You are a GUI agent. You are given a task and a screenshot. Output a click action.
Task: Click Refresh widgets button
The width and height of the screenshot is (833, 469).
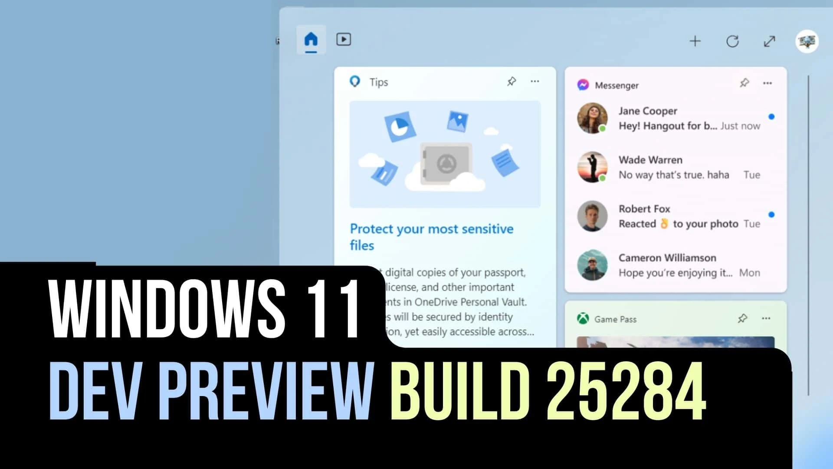point(733,41)
